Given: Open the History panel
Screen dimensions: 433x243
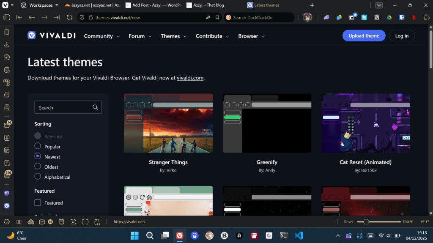Looking at the screenshot, I should [7, 57].
